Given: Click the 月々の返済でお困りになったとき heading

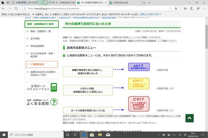Looking at the screenshot, I should tap(88, 24).
